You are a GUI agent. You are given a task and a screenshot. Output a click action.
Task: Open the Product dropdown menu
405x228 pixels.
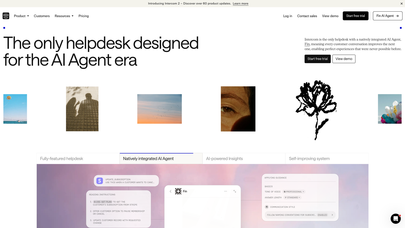click(x=22, y=16)
